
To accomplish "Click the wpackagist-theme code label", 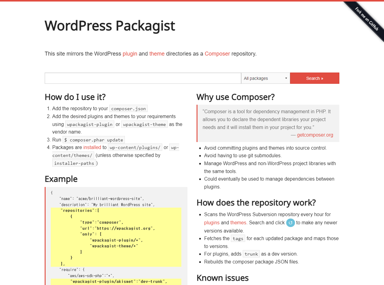I will click(x=144, y=124).
